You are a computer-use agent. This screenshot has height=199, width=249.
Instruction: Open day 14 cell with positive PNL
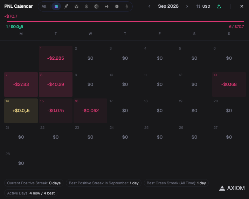[x=21, y=111]
